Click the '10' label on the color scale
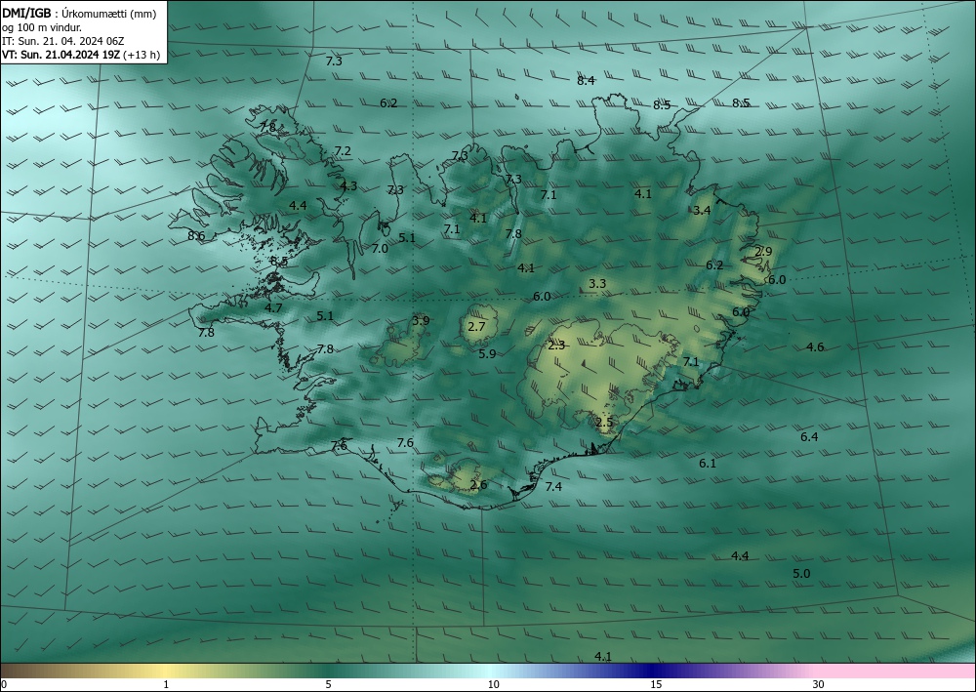 click(493, 684)
